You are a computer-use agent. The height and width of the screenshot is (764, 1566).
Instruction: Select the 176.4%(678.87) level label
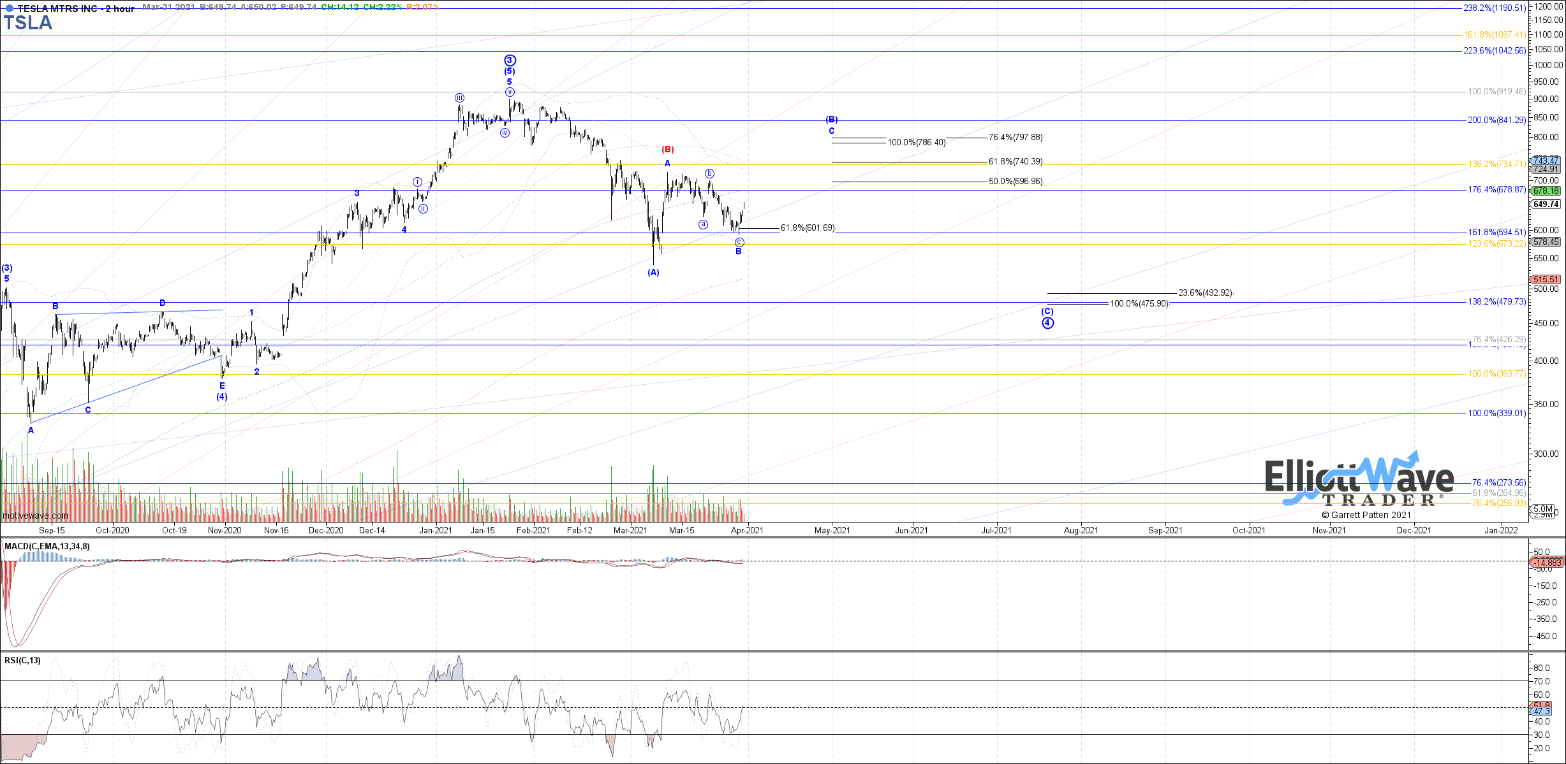pyautogui.click(x=1497, y=190)
